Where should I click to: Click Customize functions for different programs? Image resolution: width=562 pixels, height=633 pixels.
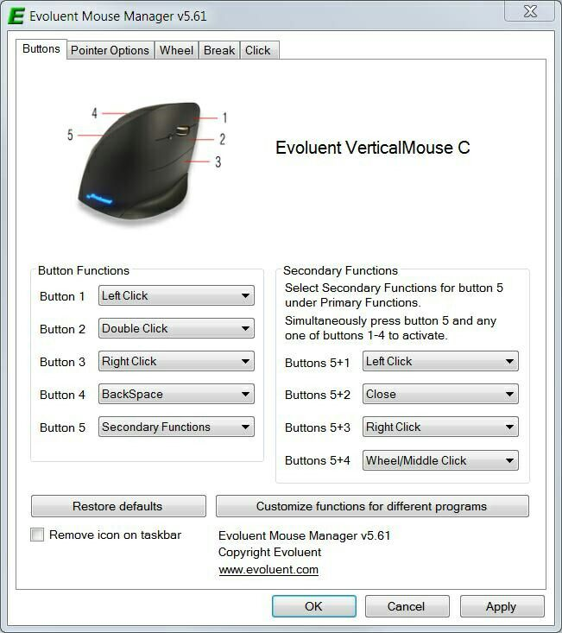372,506
